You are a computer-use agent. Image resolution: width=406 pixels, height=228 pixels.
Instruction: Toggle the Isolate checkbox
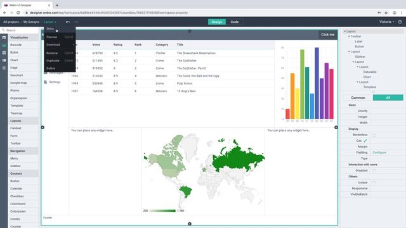[374, 182]
